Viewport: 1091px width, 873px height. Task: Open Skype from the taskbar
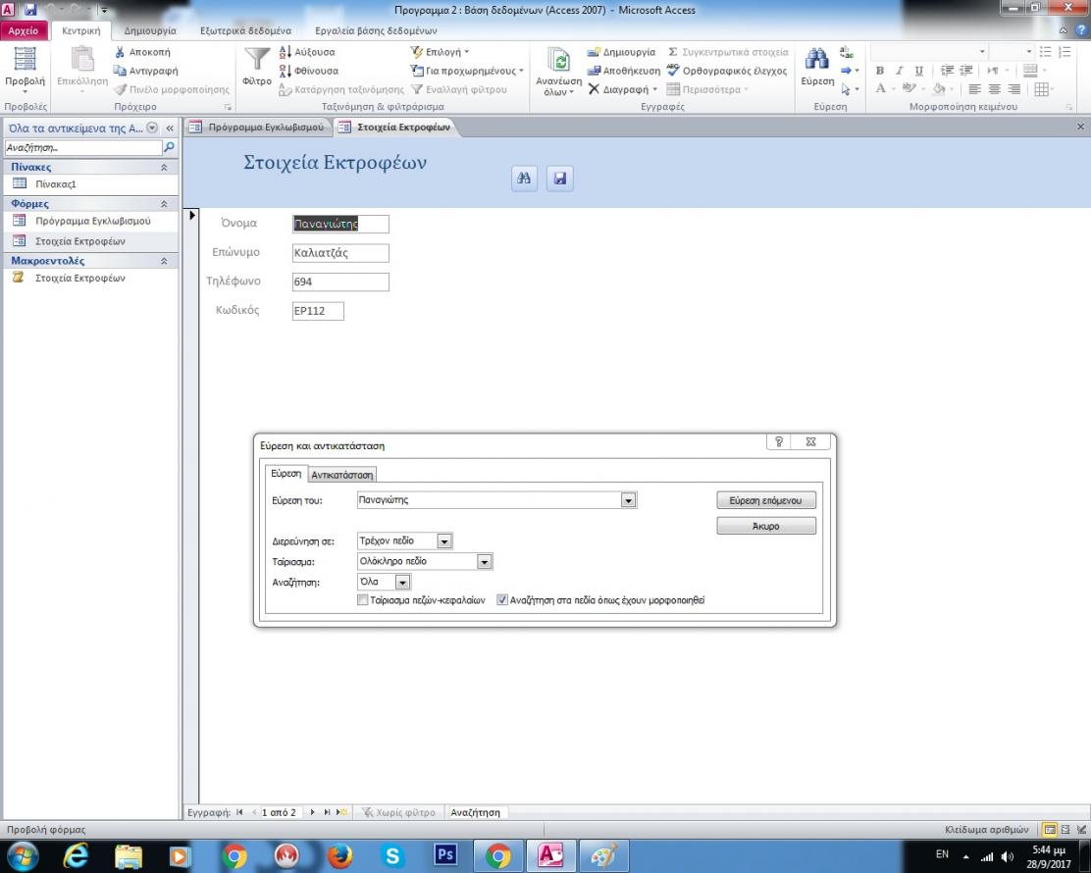tap(393, 855)
